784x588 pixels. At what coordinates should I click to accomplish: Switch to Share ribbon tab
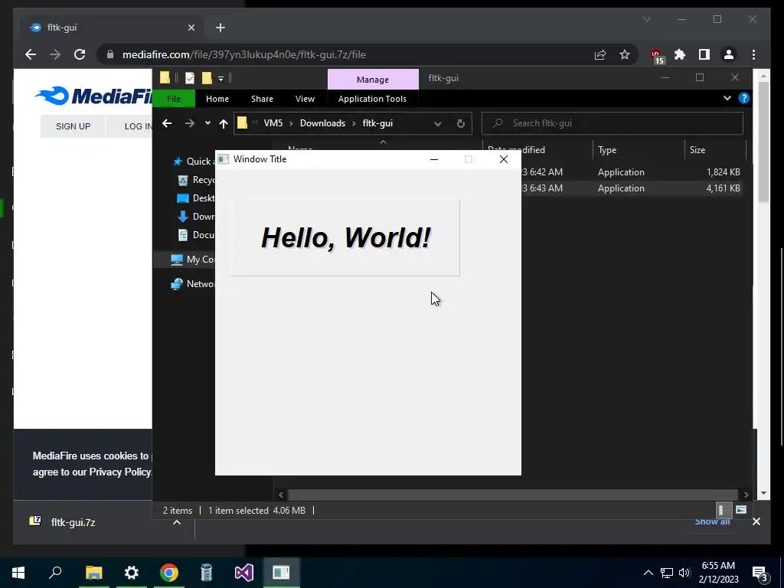point(262,99)
